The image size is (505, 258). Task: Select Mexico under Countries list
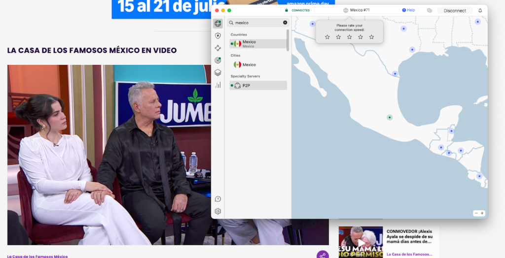pyautogui.click(x=258, y=44)
